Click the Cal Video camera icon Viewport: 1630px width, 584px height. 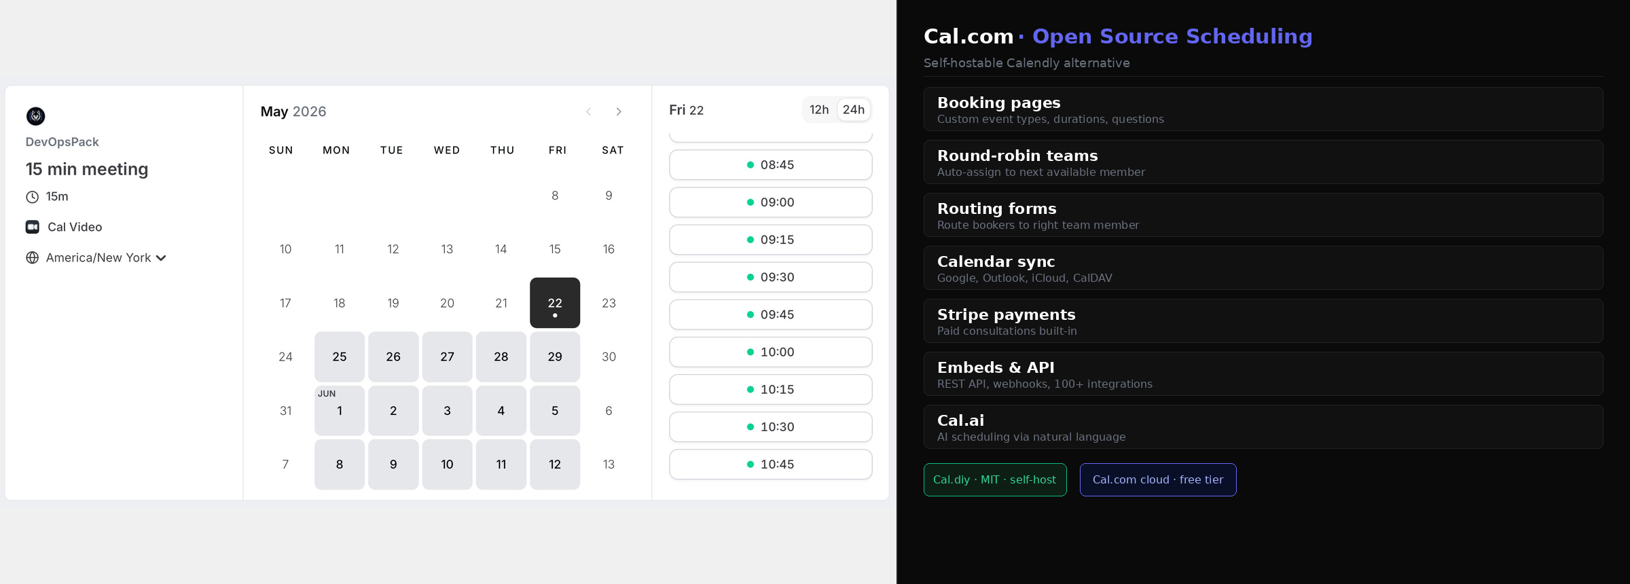coord(32,227)
